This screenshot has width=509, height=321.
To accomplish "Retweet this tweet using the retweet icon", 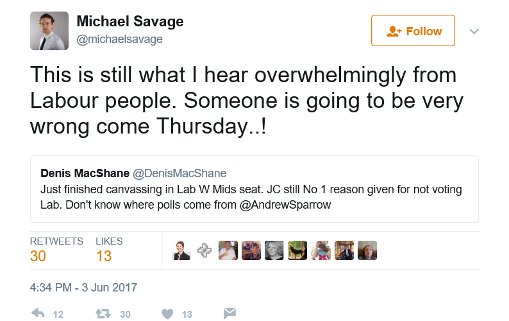I will pyautogui.click(x=103, y=313).
